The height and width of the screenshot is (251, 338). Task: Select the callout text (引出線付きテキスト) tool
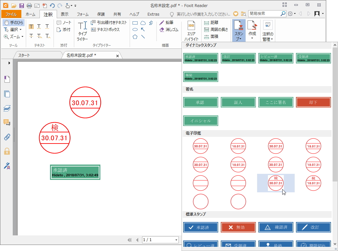tap(109, 22)
